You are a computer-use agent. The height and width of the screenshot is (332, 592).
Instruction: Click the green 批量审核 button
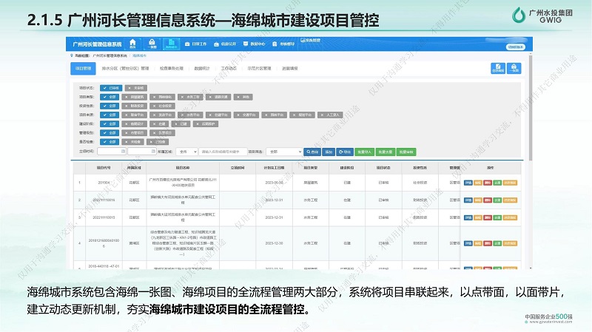click(406, 152)
